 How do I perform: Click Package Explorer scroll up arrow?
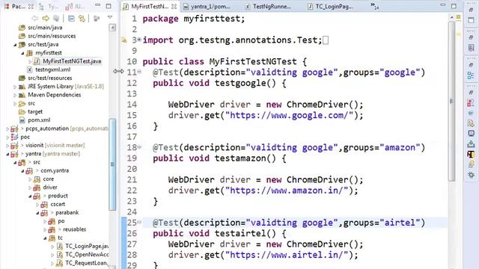pos(112,28)
